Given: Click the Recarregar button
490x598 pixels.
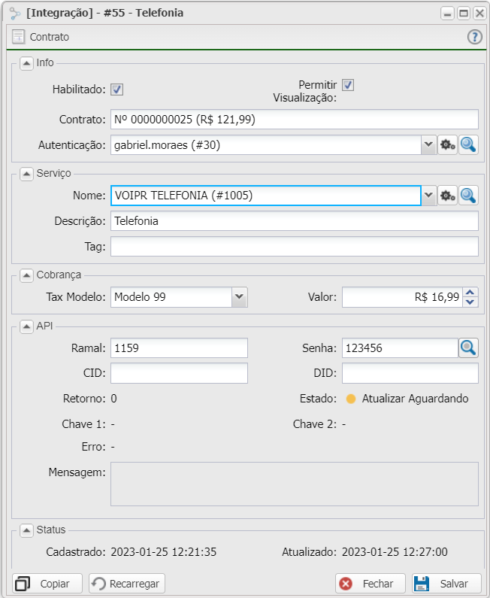Looking at the screenshot, I should coord(127,584).
